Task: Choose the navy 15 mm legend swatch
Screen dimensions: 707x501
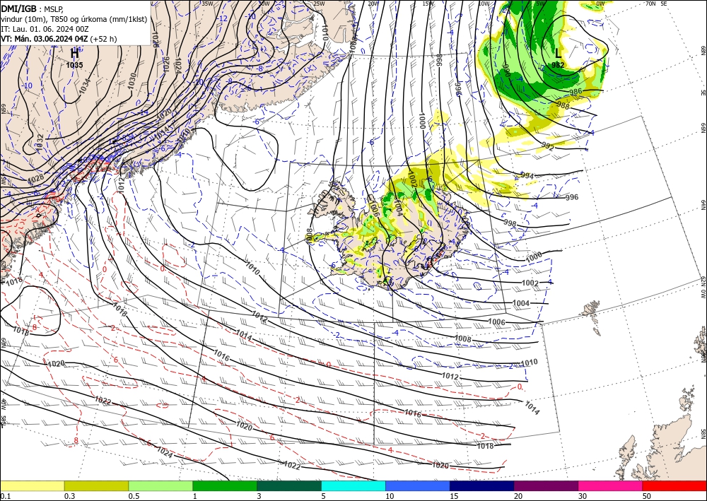Action: click(482, 485)
